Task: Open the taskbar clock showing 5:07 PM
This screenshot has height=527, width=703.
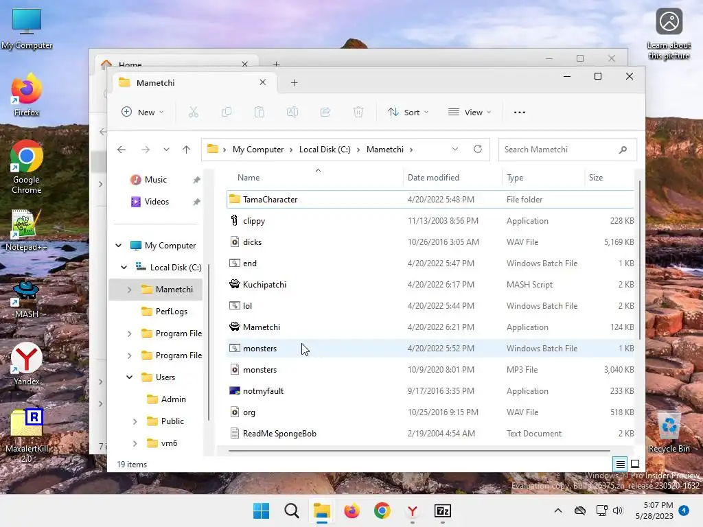Action: point(654,511)
